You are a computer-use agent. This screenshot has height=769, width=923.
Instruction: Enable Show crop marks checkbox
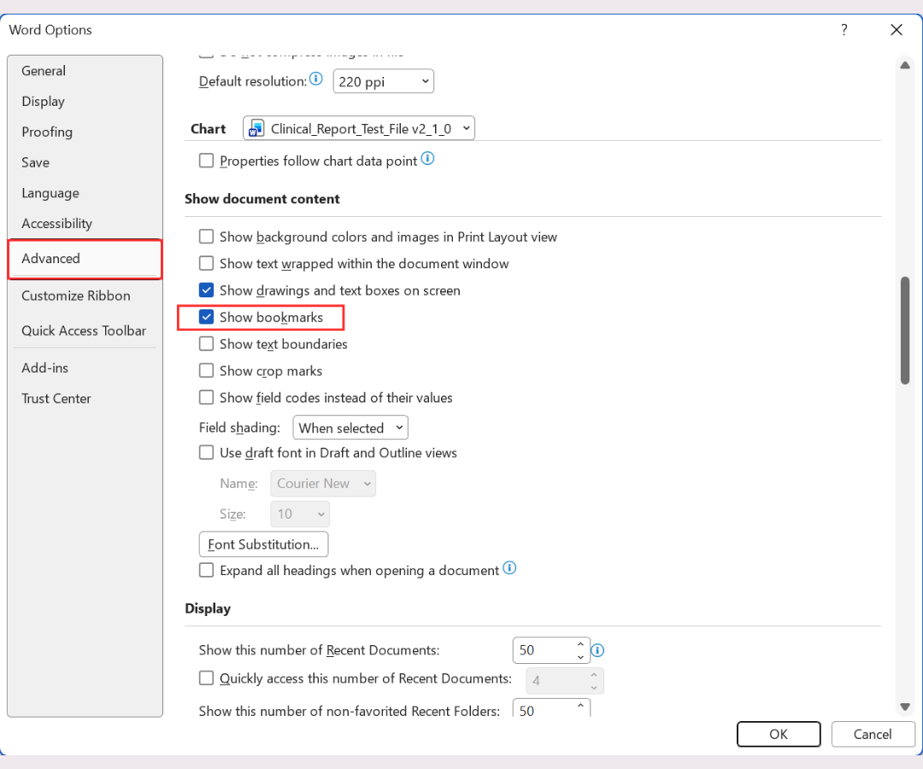coord(206,371)
